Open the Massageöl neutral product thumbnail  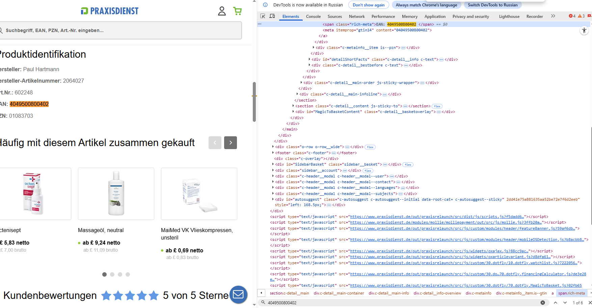pos(116,194)
